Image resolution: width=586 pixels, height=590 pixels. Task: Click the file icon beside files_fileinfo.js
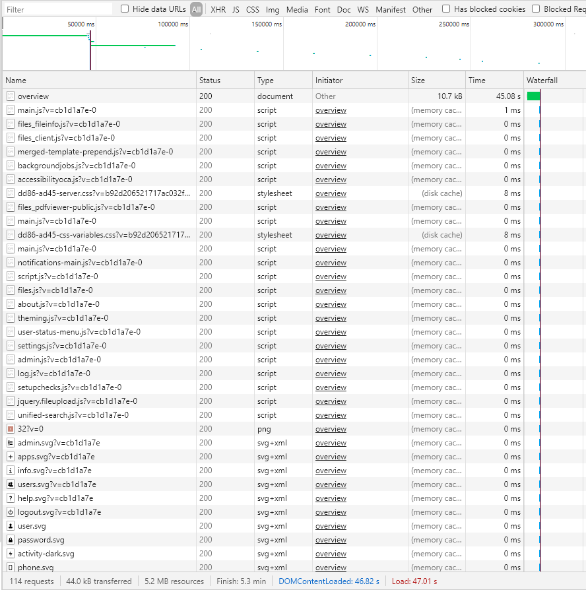11,124
